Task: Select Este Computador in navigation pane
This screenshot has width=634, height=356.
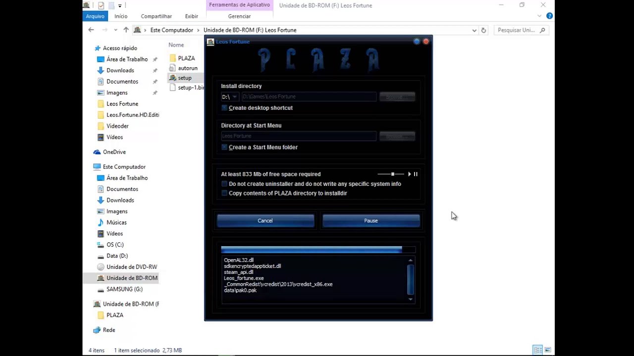Action: 124,167
